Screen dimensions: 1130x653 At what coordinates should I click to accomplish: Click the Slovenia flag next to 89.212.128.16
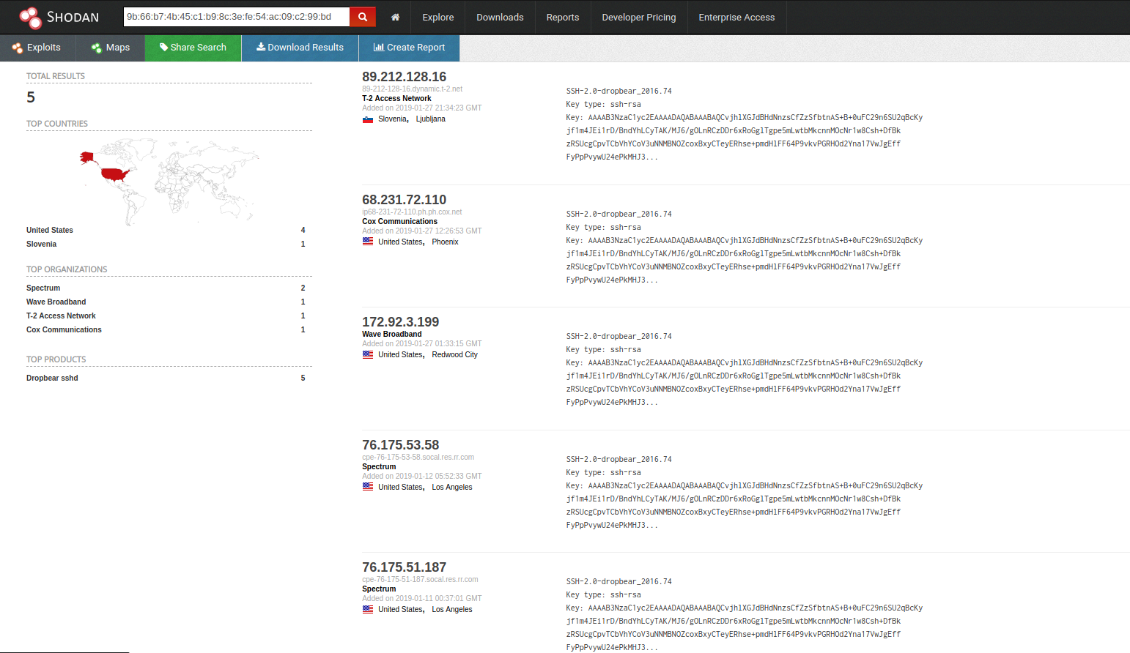[x=368, y=118]
